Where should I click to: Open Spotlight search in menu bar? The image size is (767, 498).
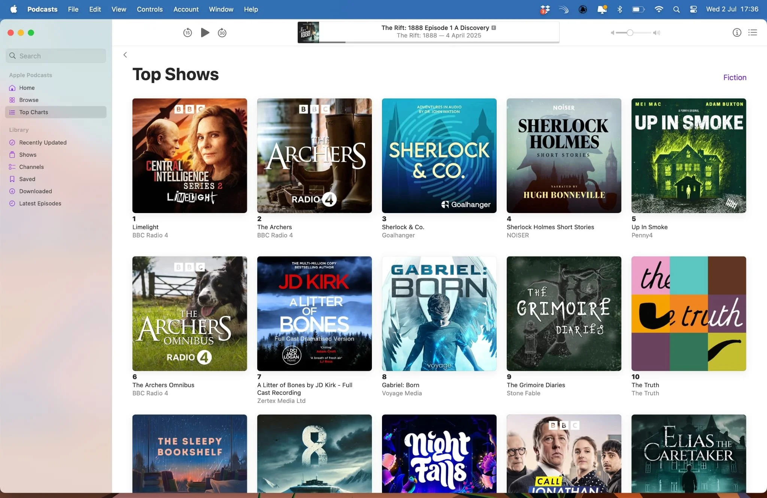[676, 9]
